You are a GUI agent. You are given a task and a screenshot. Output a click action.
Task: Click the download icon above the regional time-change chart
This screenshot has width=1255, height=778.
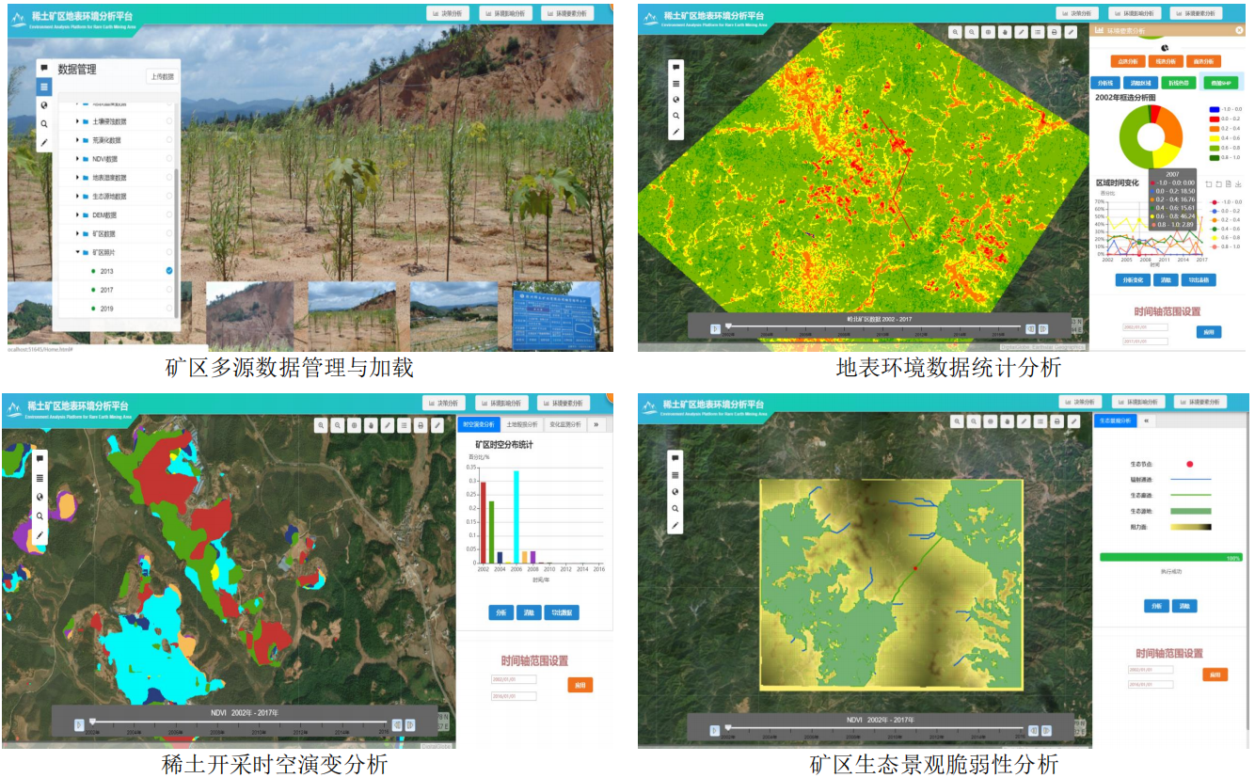coord(1238,184)
